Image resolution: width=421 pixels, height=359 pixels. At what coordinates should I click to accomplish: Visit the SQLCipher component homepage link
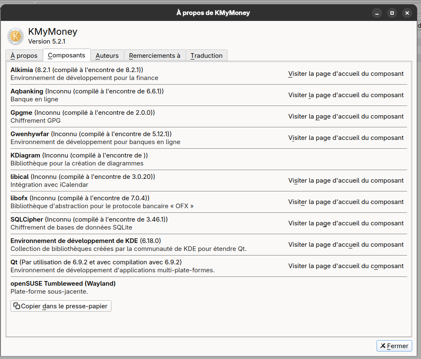346,223
